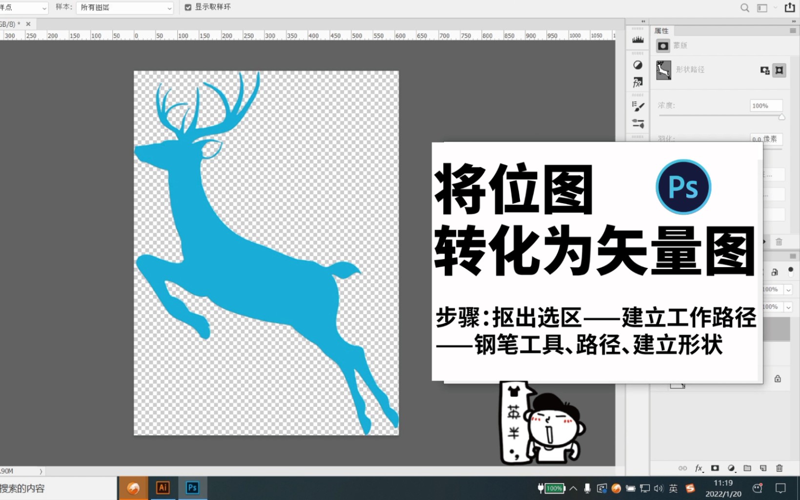800x500 pixels.
Task: Click the delete layer trash icon
Action: (779, 468)
